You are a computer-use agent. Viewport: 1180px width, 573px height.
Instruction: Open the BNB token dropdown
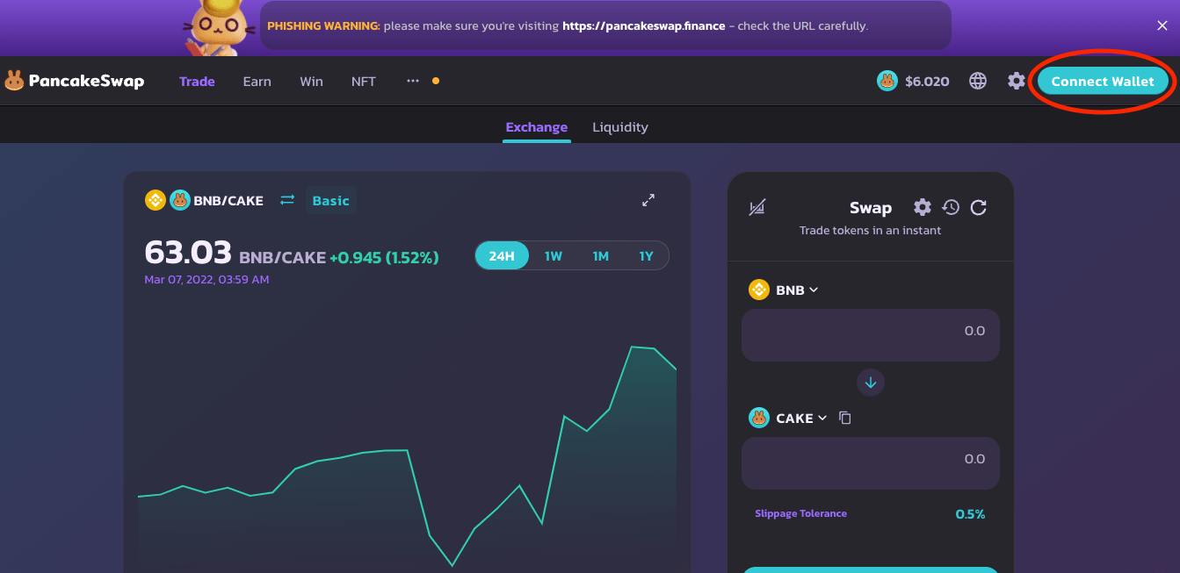[784, 290]
